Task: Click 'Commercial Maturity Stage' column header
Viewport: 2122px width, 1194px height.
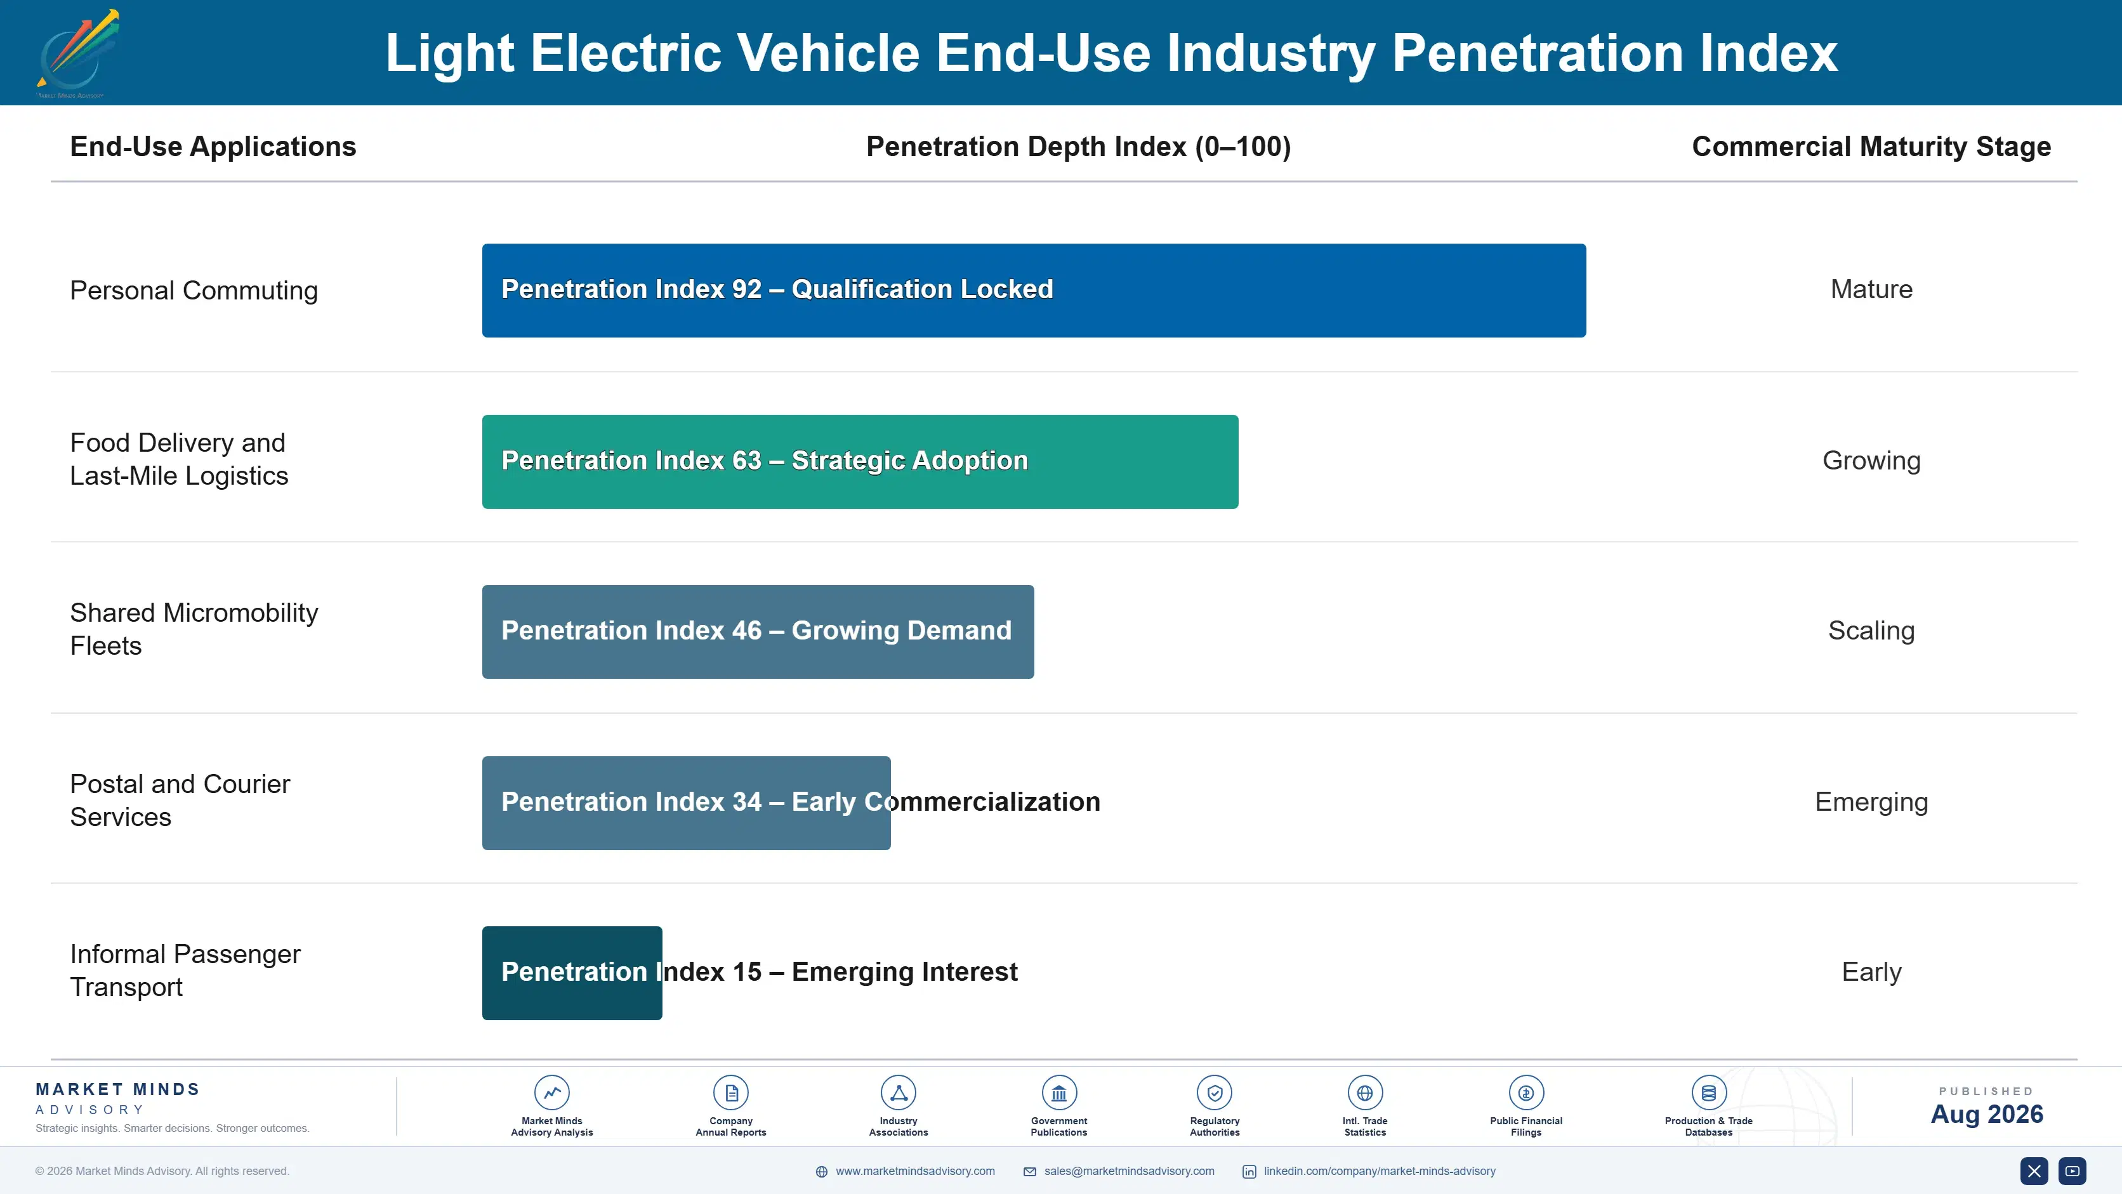Action: 1871,147
